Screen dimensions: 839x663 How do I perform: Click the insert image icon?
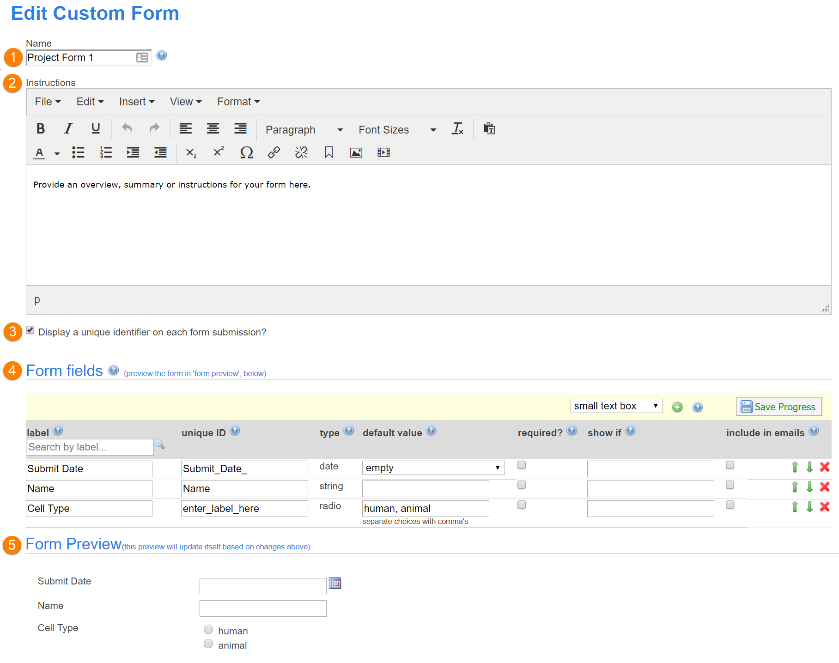coord(356,152)
